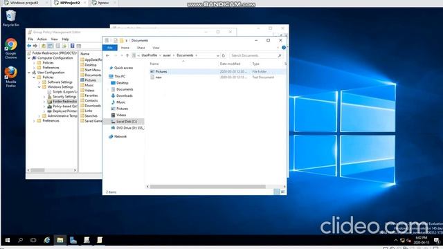
Task: Select the 'new' text document
Action: click(x=159, y=77)
